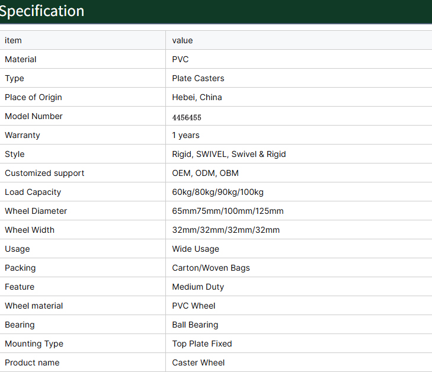This screenshot has width=432, height=372.
Task: Click the Plate Casters type value
Action: coord(198,78)
